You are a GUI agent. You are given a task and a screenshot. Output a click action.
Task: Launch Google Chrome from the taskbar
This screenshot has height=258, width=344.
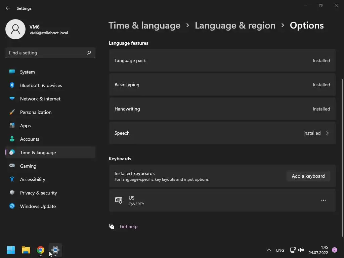(41, 250)
